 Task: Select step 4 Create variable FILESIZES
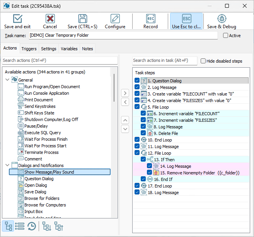click(x=189, y=101)
